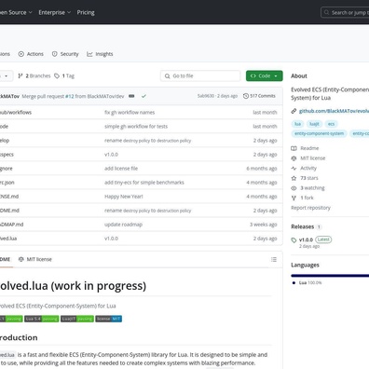Open the green Code dropdown button
Viewport: 369px width, 369px height.
click(265, 75)
